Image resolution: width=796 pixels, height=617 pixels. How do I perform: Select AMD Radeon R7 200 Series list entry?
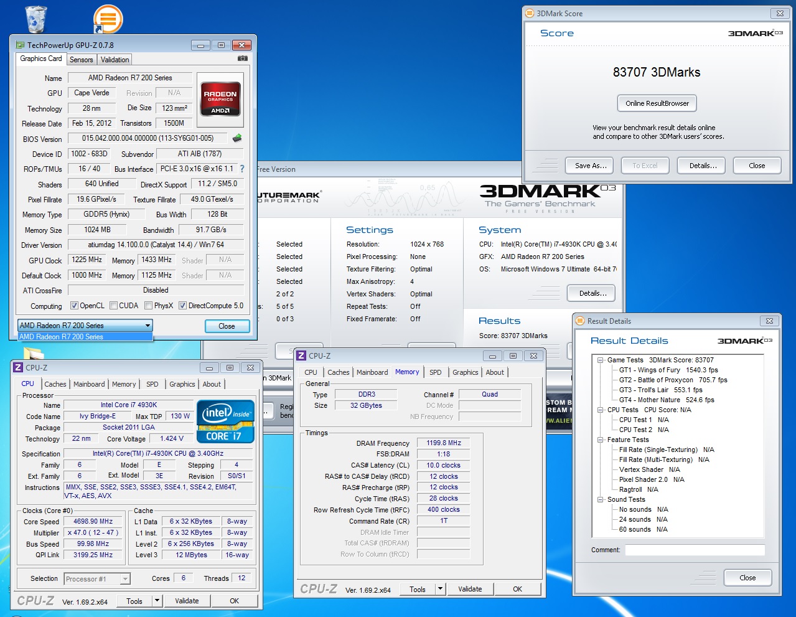click(85, 337)
